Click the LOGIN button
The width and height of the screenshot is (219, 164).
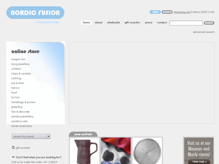(155, 12)
